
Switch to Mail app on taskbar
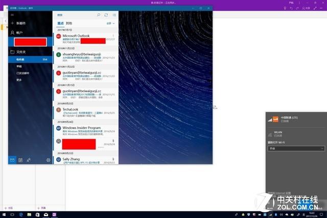tap(46, 214)
